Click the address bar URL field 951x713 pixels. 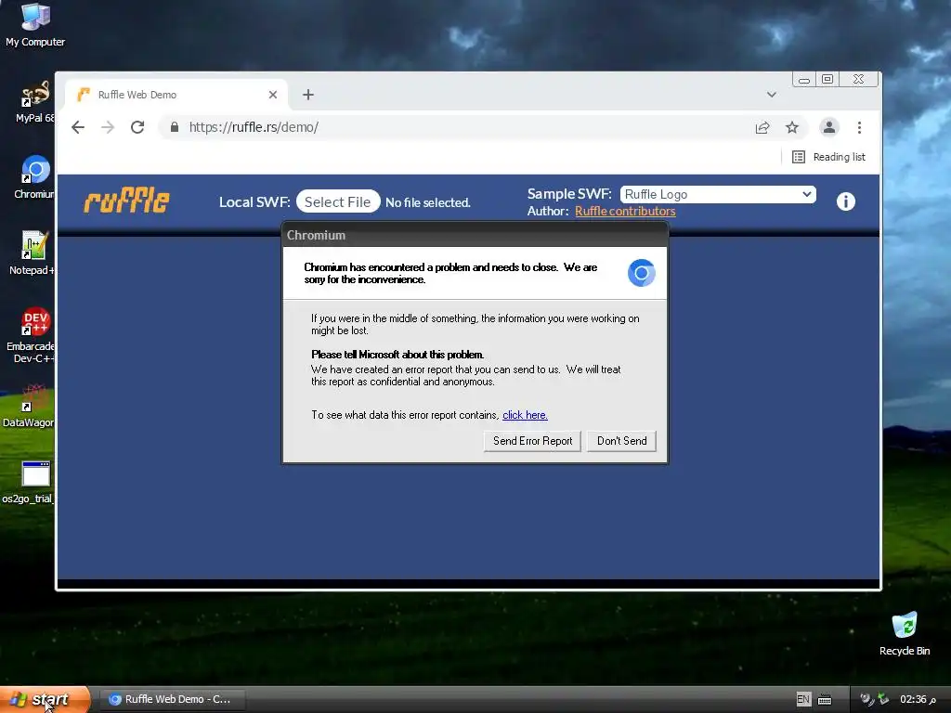click(455, 127)
